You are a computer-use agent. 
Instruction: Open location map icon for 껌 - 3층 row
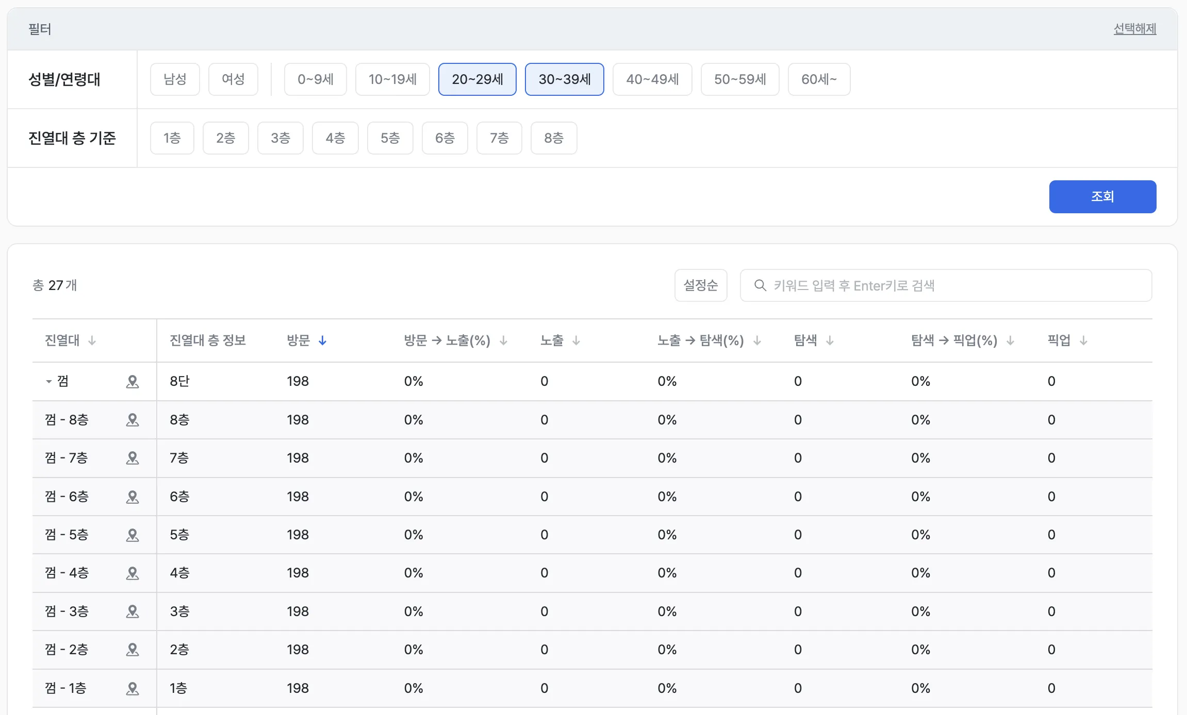click(x=133, y=612)
